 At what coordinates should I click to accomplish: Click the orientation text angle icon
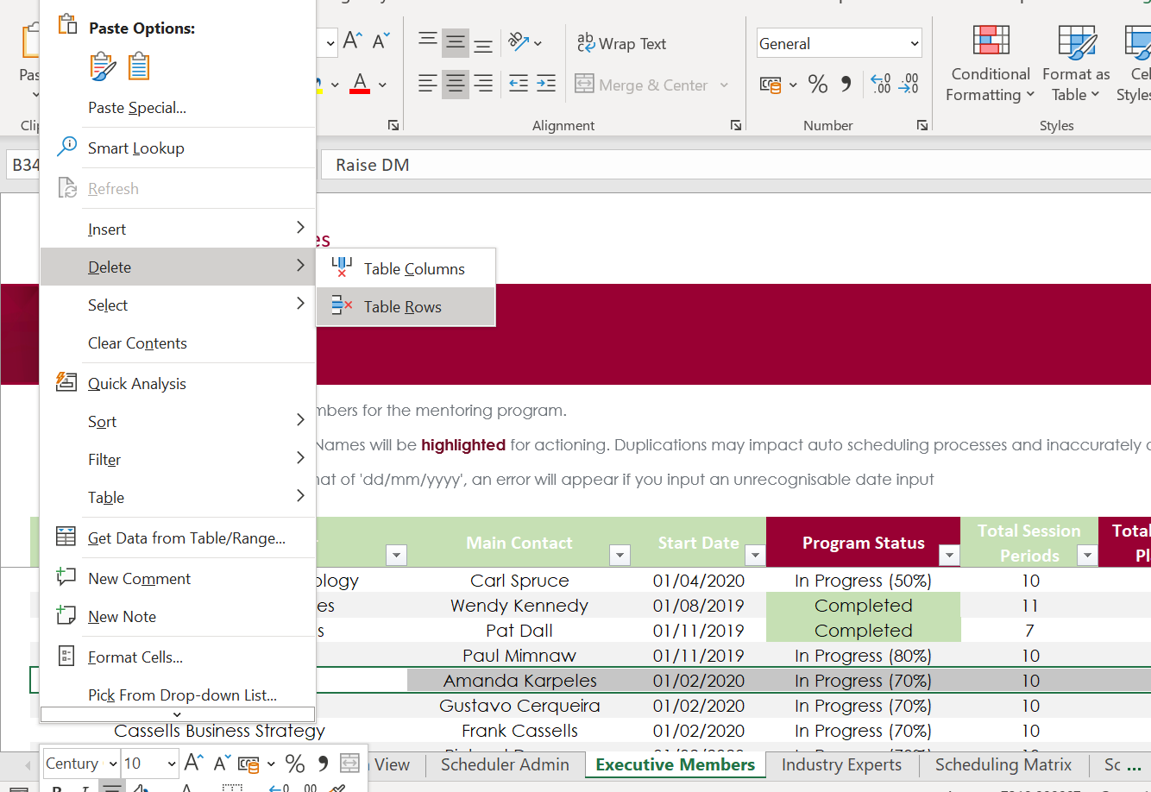coord(519,42)
